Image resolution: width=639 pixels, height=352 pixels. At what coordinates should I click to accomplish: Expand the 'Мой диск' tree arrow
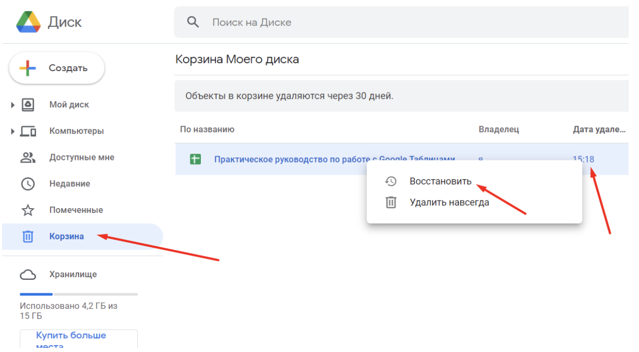12,105
